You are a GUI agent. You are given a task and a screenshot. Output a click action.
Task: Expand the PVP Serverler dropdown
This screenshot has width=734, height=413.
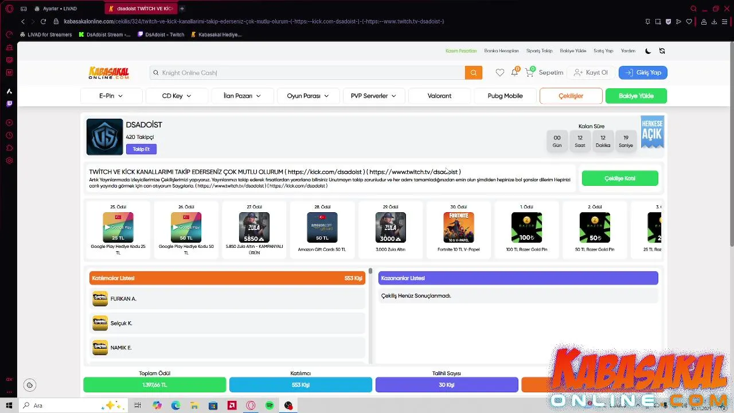coord(374,96)
